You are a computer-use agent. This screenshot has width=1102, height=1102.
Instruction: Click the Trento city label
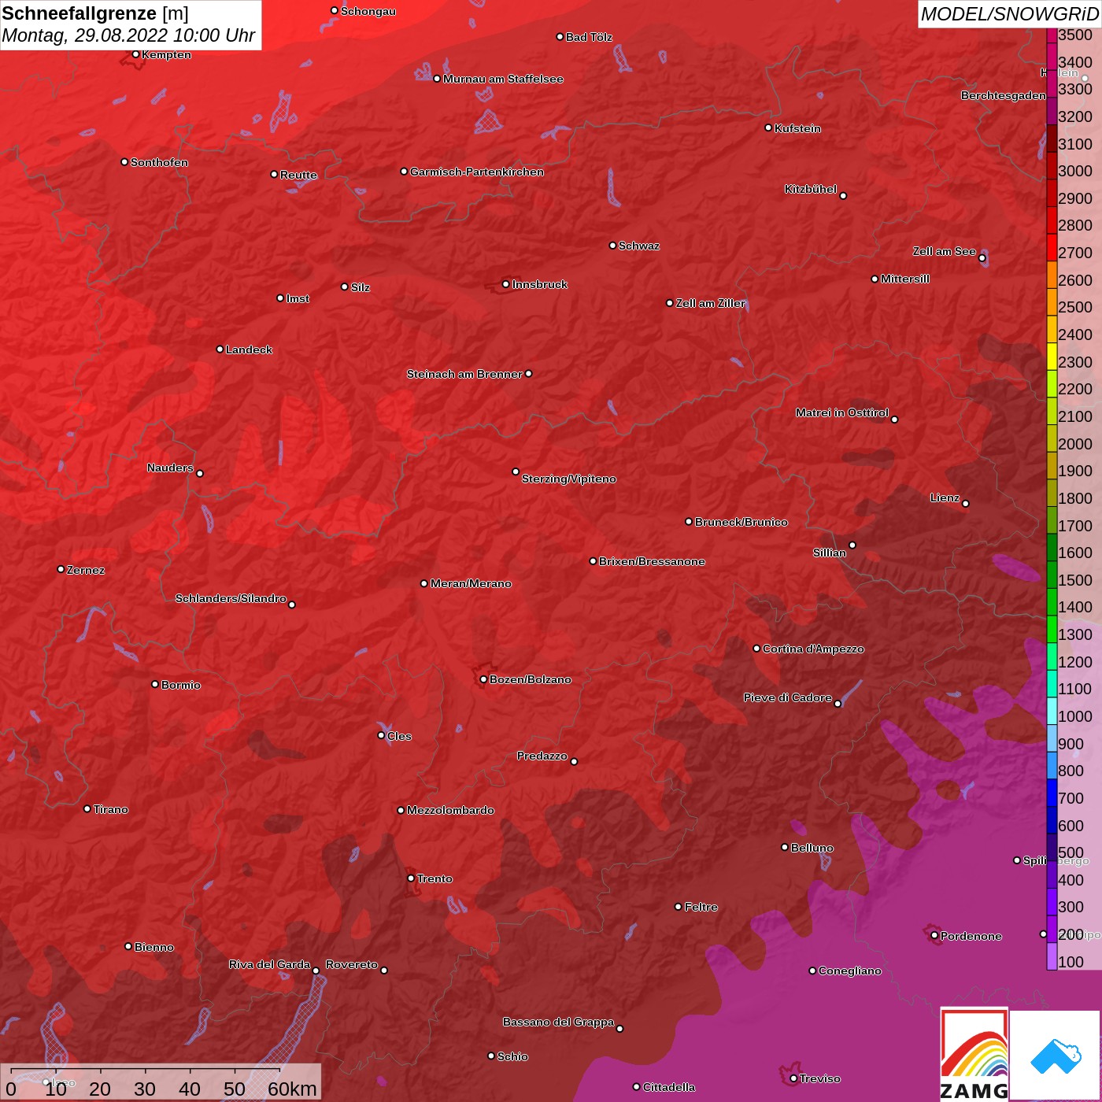(x=435, y=878)
